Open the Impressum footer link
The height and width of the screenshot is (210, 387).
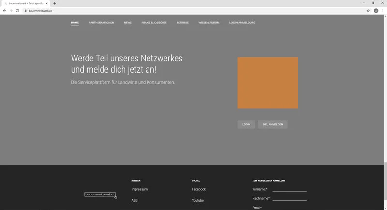tap(139, 189)
